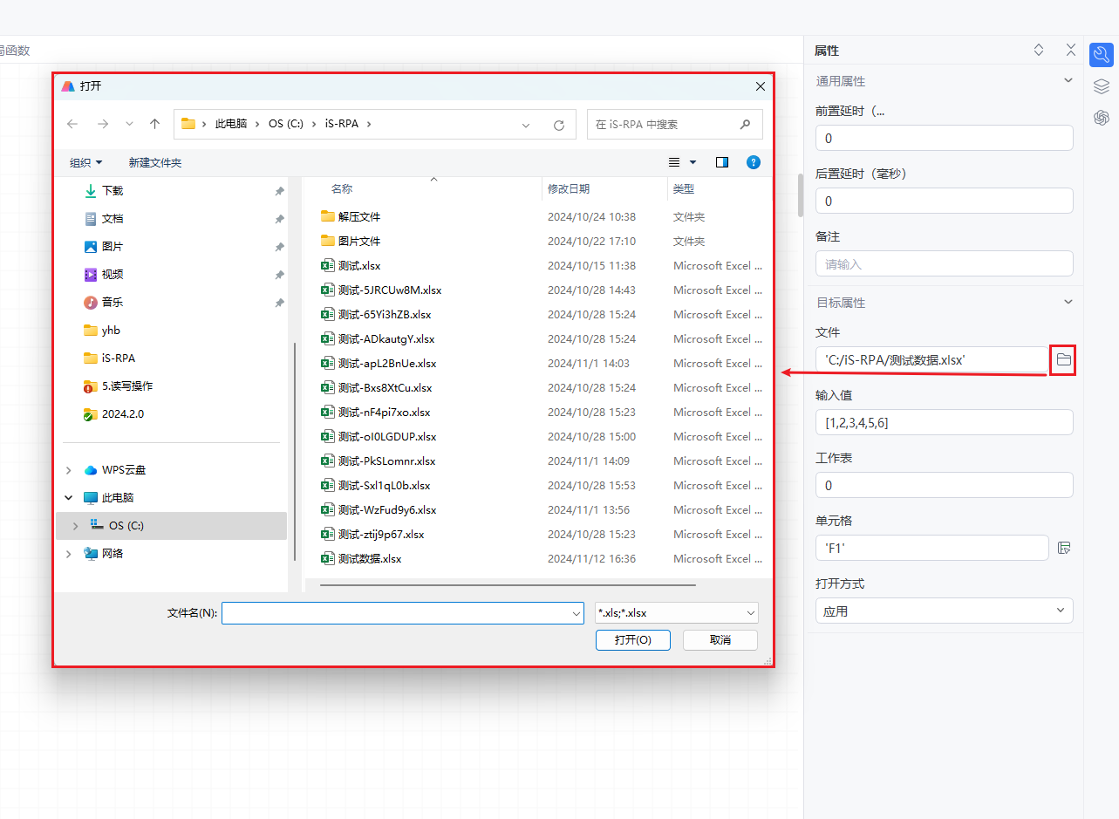Click the forward navigation arrow in dialog

click(103, 125)
